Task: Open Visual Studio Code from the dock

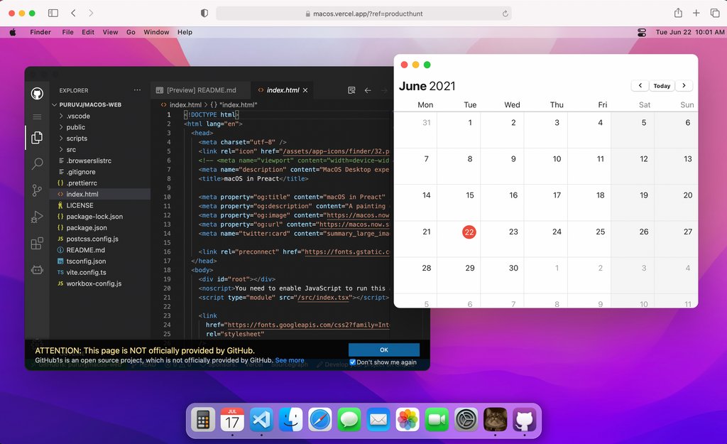Action: [x=261, y=421]
